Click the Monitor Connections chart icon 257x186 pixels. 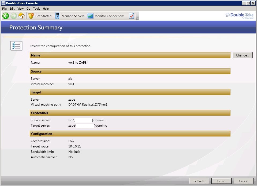(x=90, y=16)
